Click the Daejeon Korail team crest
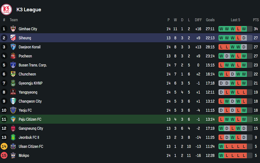The image size is (260, 163). 13,47
